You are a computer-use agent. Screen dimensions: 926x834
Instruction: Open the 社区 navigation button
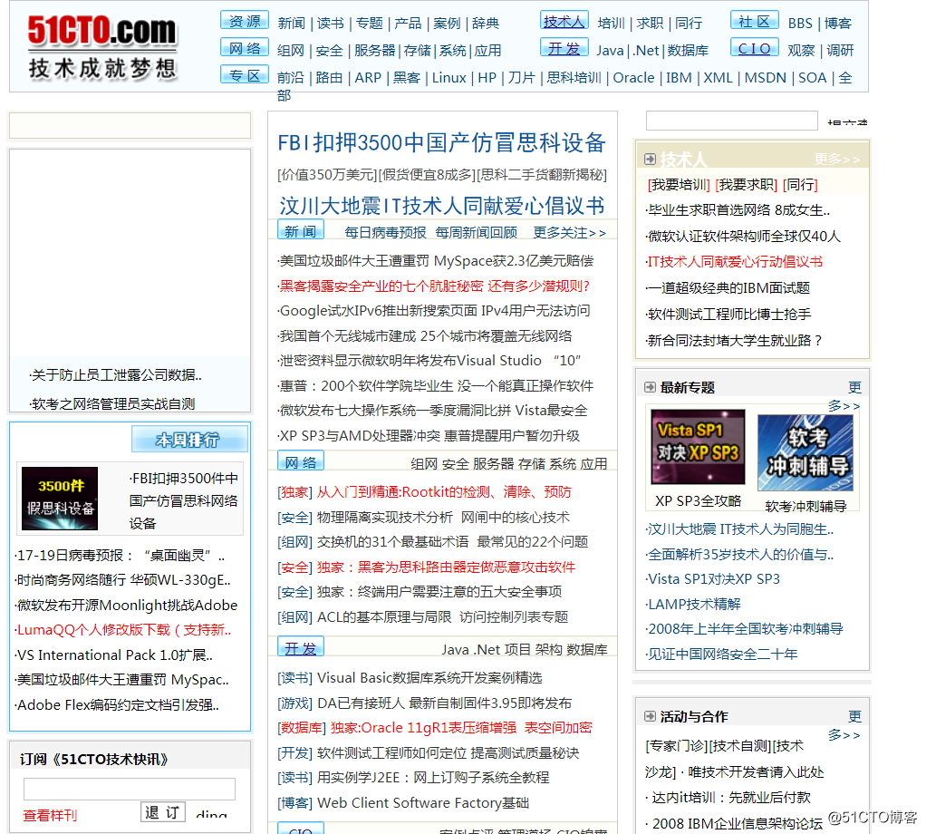coord(754,21)
